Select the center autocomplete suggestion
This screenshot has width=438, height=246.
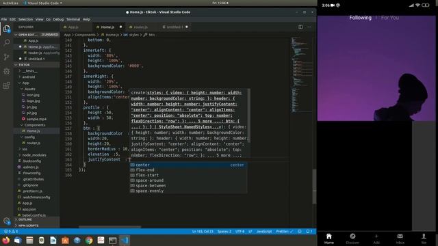[x=188, y=165]
